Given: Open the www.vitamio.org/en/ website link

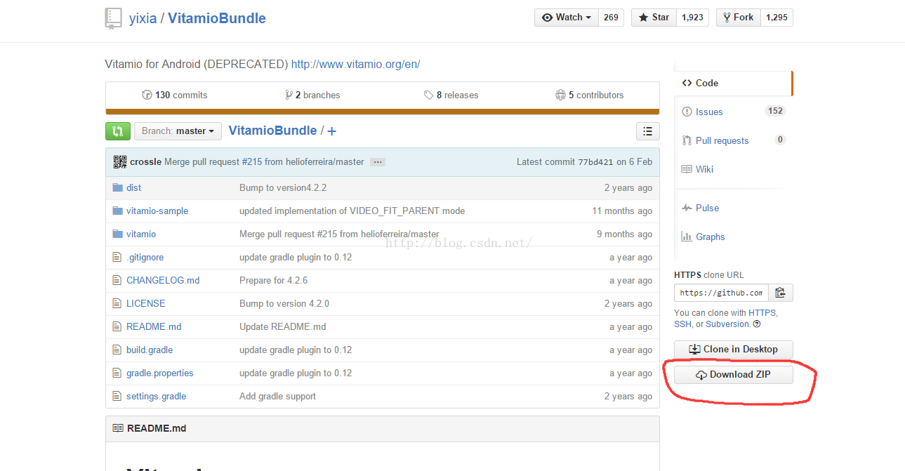Looking at the screenshot, I should point(355,64).
